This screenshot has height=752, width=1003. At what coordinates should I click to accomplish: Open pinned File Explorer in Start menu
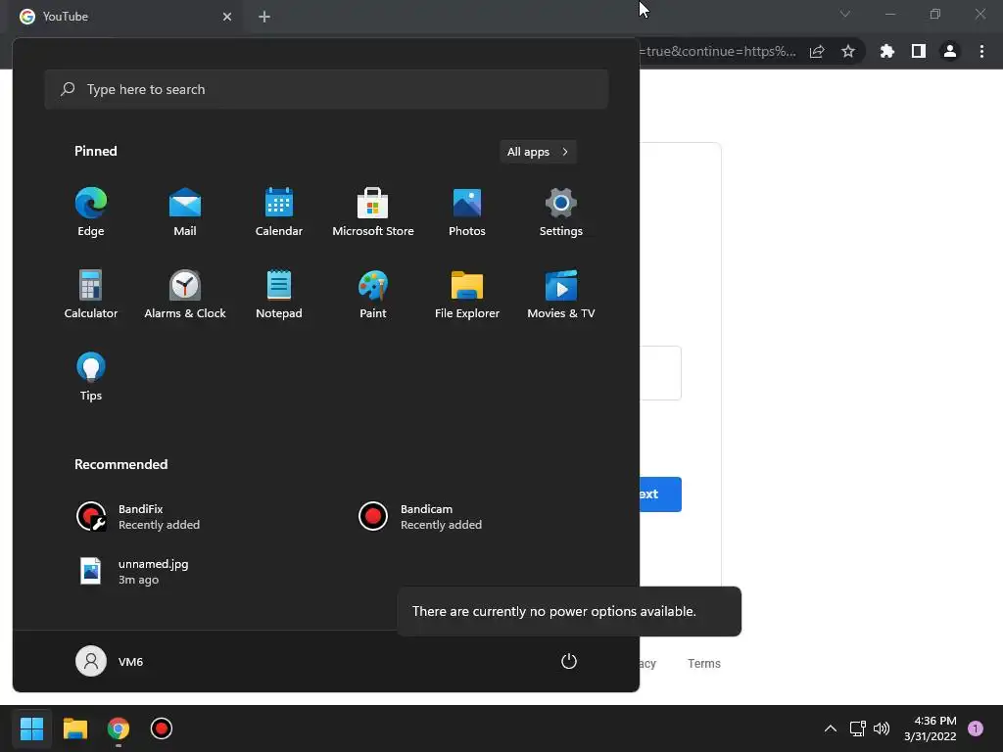[467, 295]
